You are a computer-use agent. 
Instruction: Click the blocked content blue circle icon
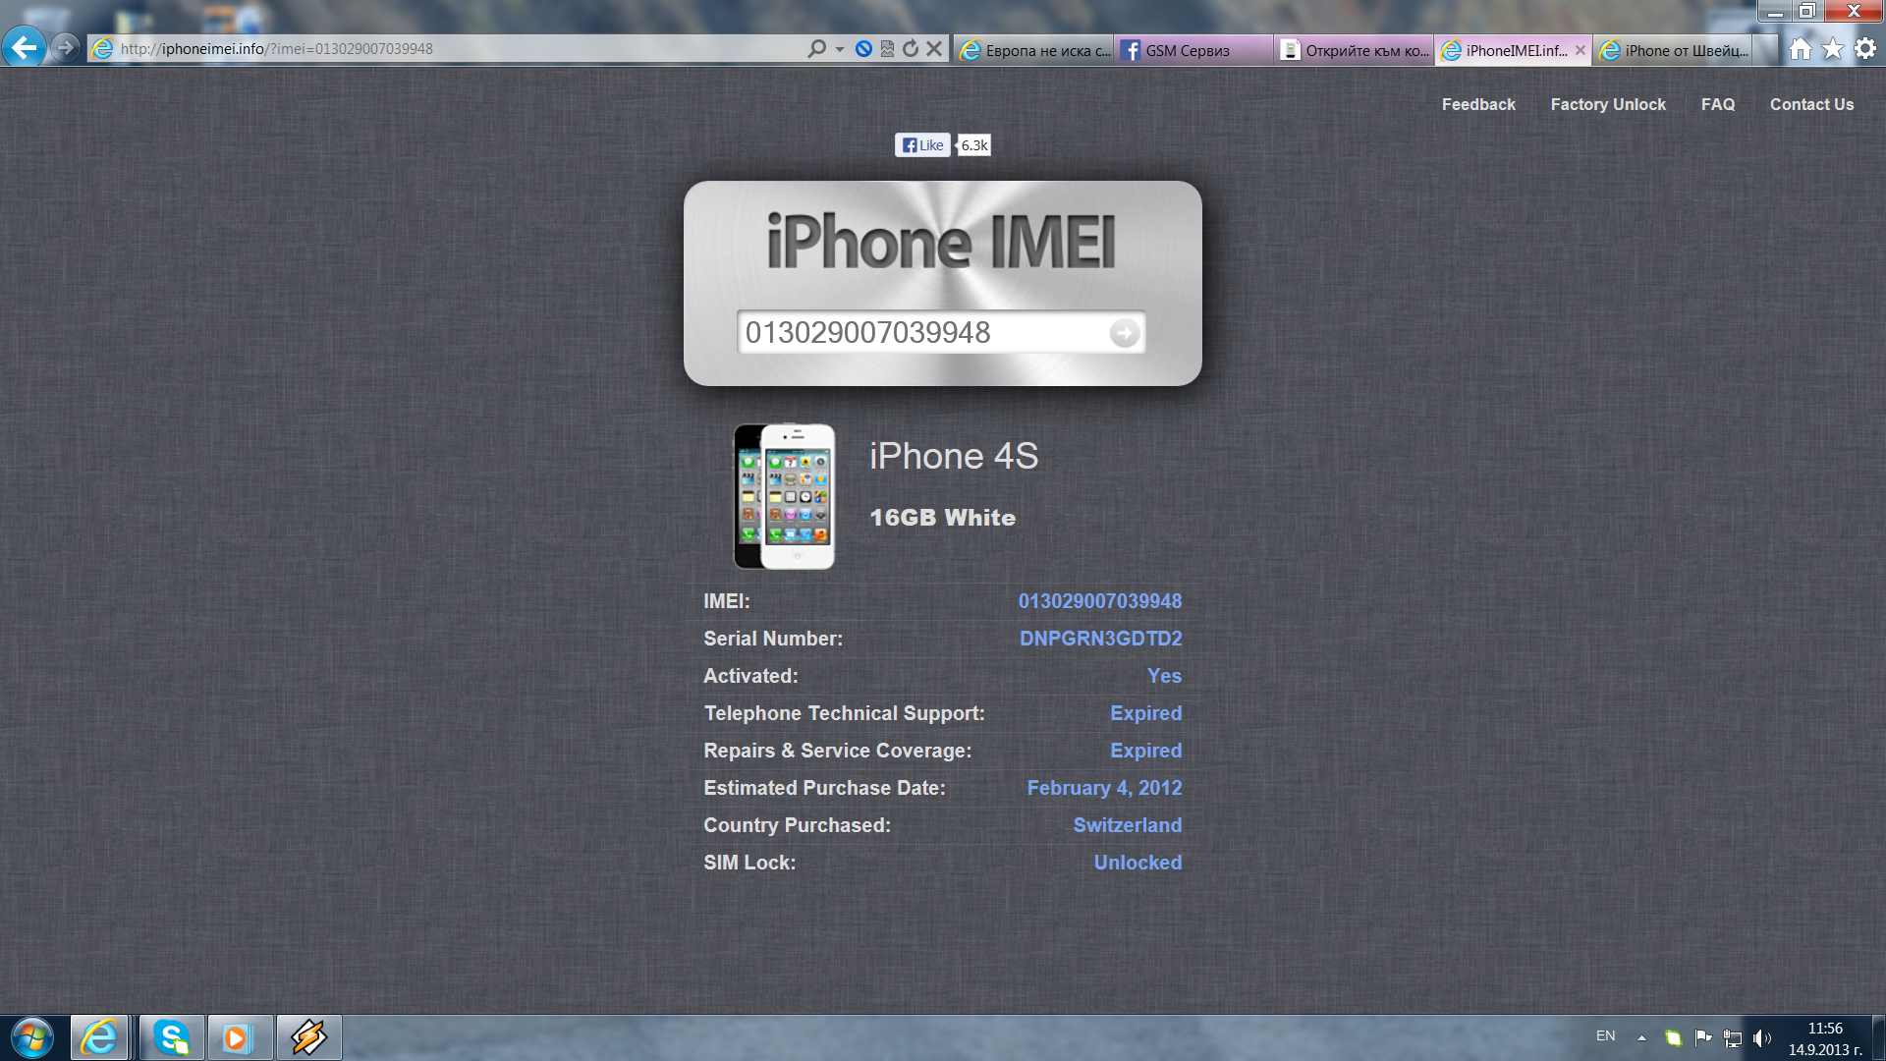click(863, 48)
